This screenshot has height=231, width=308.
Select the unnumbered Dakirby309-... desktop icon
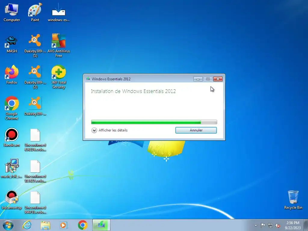click(x=35, y=106)
